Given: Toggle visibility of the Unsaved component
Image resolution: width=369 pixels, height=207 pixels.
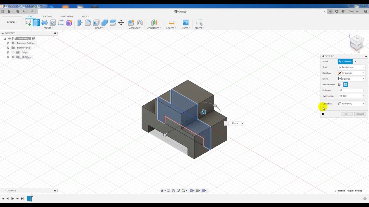Looking at the screenshot, I should pyautogui.click(x=10, y=39).
